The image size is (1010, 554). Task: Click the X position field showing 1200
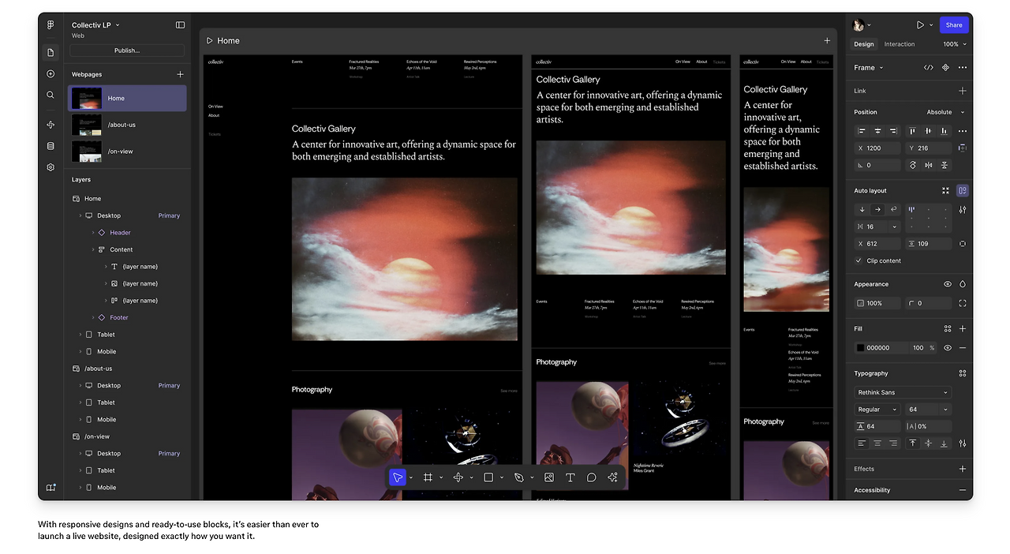pos(877,148)
